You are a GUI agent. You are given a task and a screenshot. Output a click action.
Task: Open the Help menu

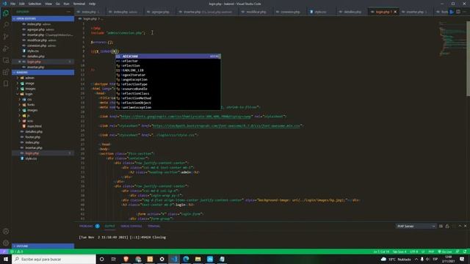[92, 4]
